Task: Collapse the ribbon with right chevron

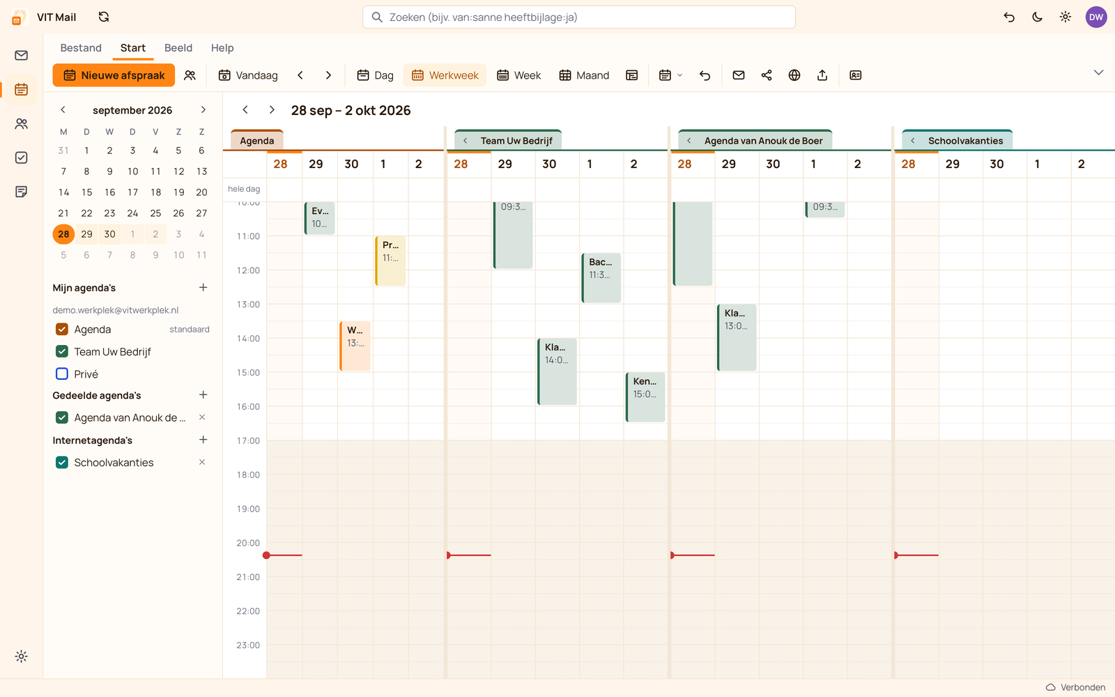Action: (x=1098, y=72)
